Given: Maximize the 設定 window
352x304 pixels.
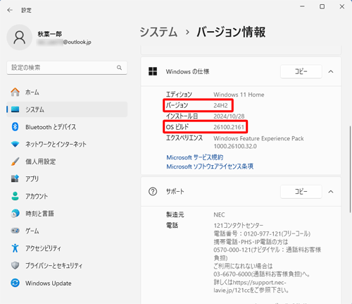Looking at the screenshot, I should [x=322, y=6].
